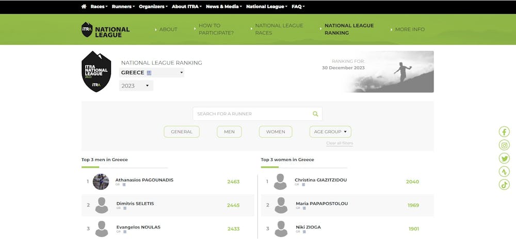Open Athanasios Pagounadis profile photo
516x249 pixels.
click(101, 182)
